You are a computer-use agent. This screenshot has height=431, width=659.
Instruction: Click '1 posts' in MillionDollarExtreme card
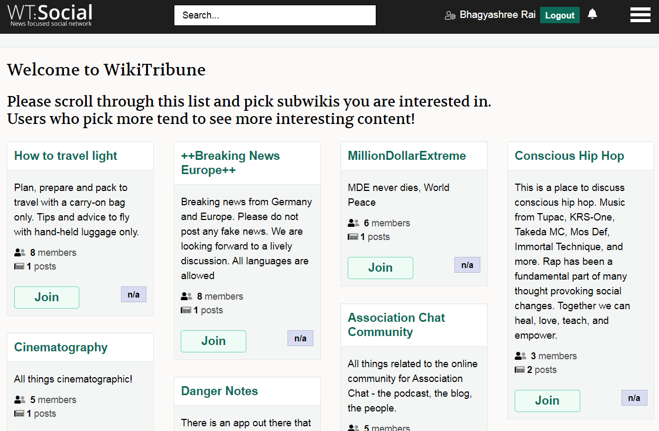[375, 237]
